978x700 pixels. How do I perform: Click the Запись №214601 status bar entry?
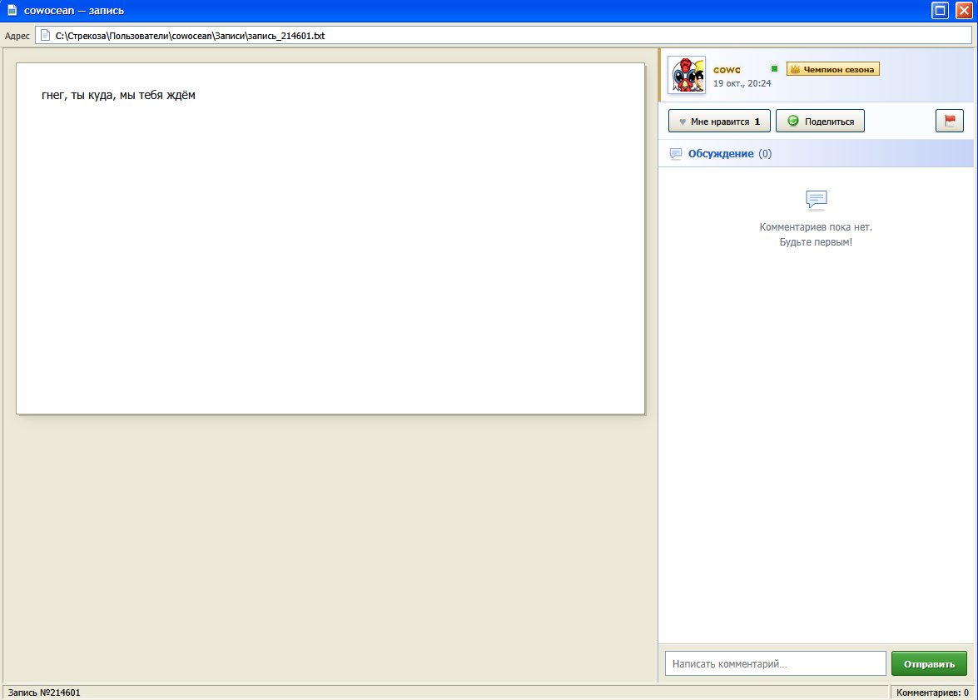pyautogui.click(x=44, y=693)
